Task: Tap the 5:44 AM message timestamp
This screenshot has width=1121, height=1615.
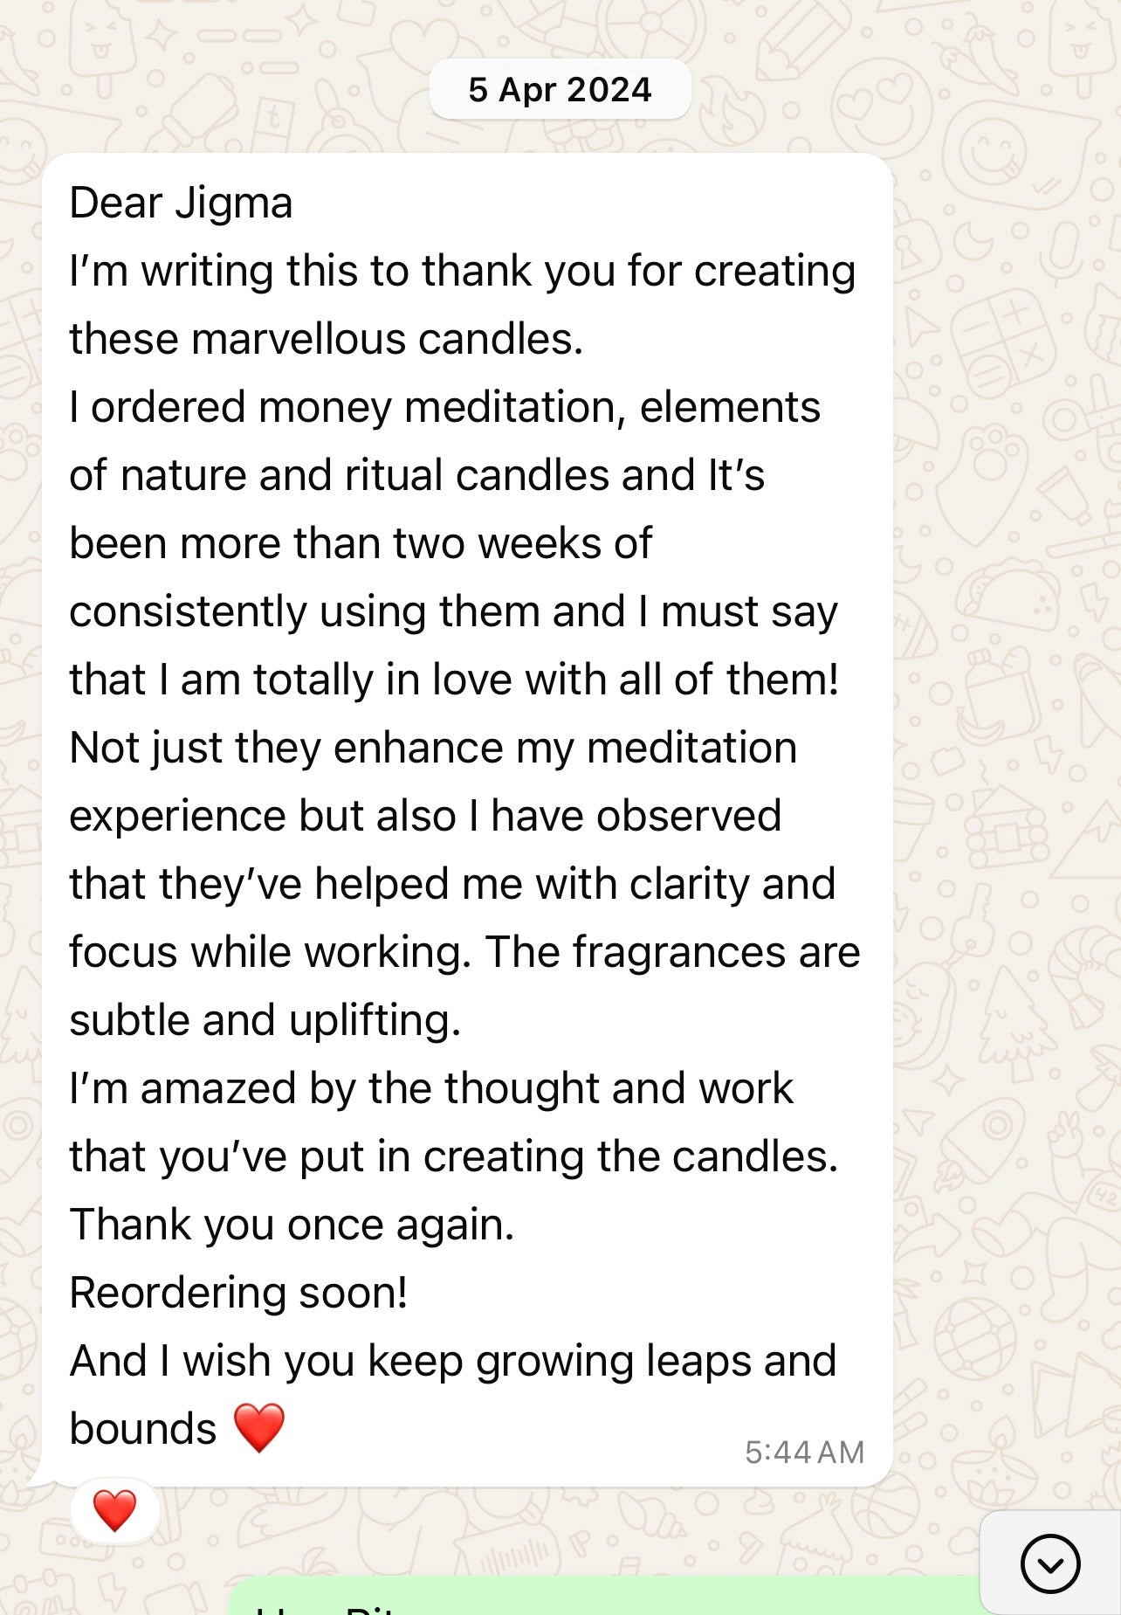Action: tap(804, 1452)
